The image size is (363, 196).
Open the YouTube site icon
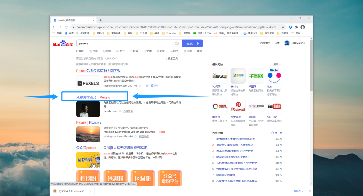point(274,106)
